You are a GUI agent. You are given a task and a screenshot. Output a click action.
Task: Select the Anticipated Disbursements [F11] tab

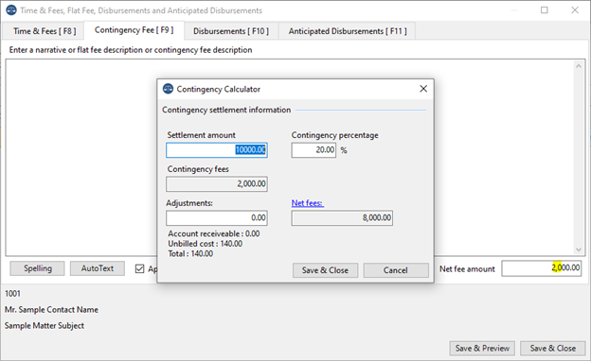(348, 31)
